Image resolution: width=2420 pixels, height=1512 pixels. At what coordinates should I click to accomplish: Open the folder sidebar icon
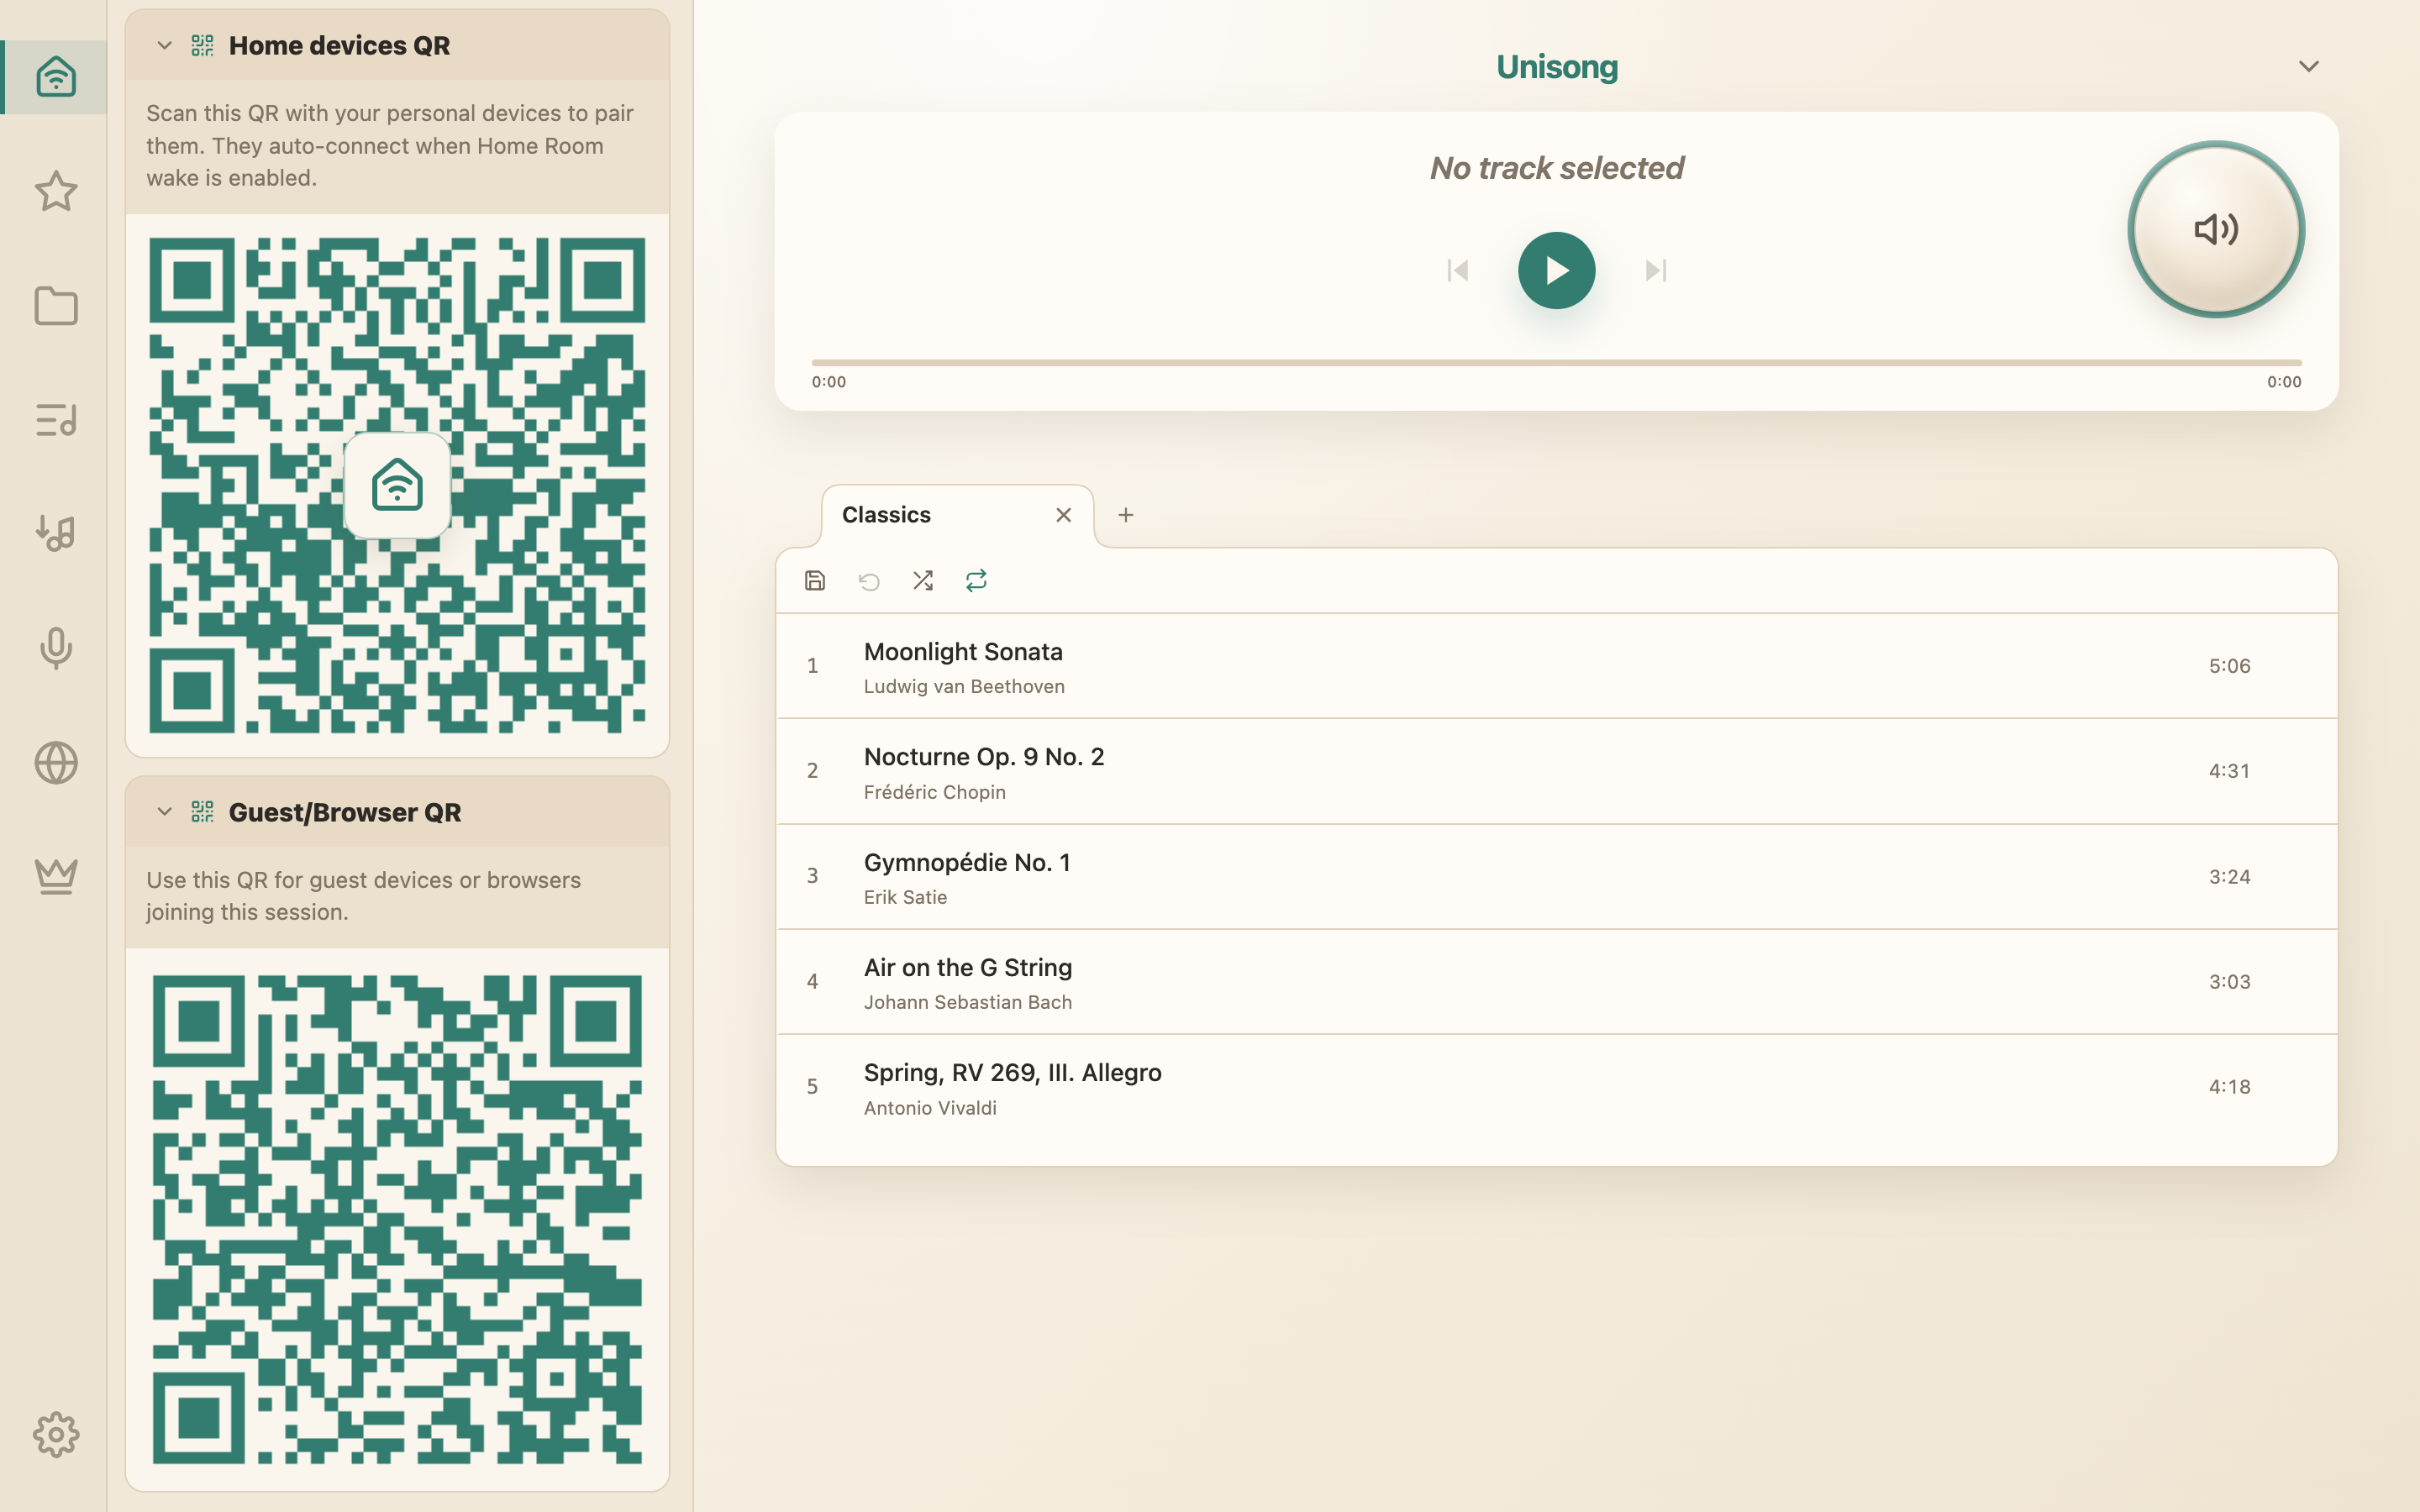click(56, 306)
